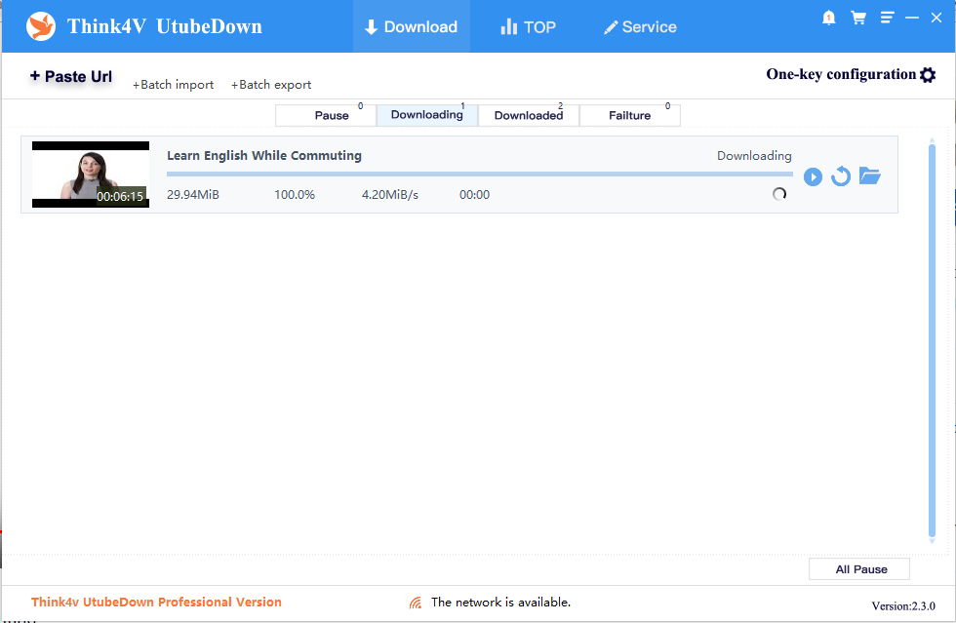Click the Version:2.3.0 label
This screenshot has width=956, height=623.
[903, 605]
